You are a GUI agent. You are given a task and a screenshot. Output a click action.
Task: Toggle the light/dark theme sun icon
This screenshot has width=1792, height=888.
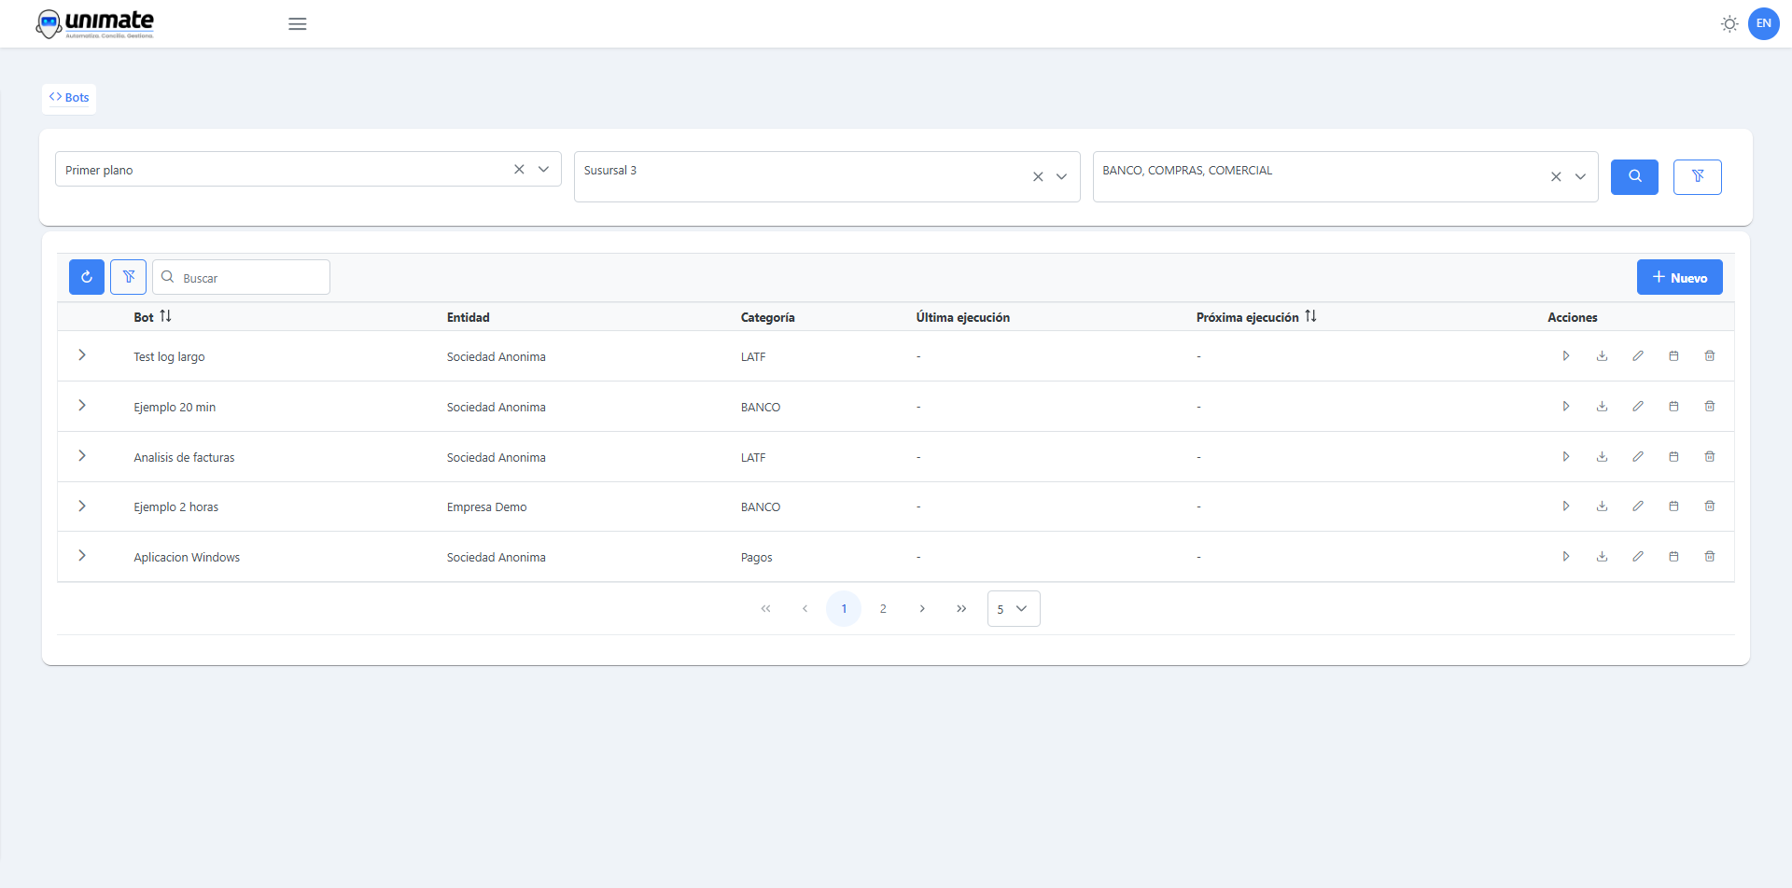pos(1729,24)
